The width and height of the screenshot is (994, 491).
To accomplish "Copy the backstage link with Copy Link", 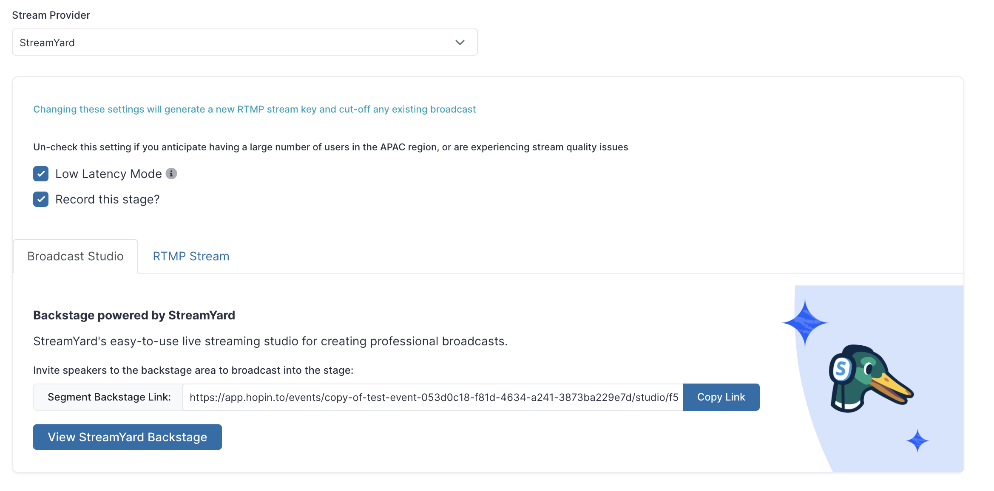I will click(x=721, y=397).
